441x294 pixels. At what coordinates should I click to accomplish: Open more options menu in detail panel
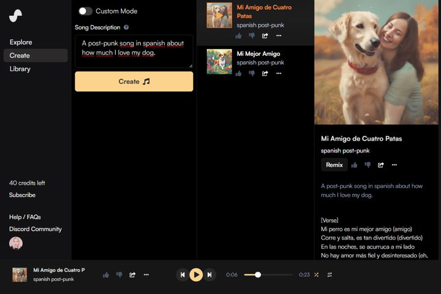(394, 165)
